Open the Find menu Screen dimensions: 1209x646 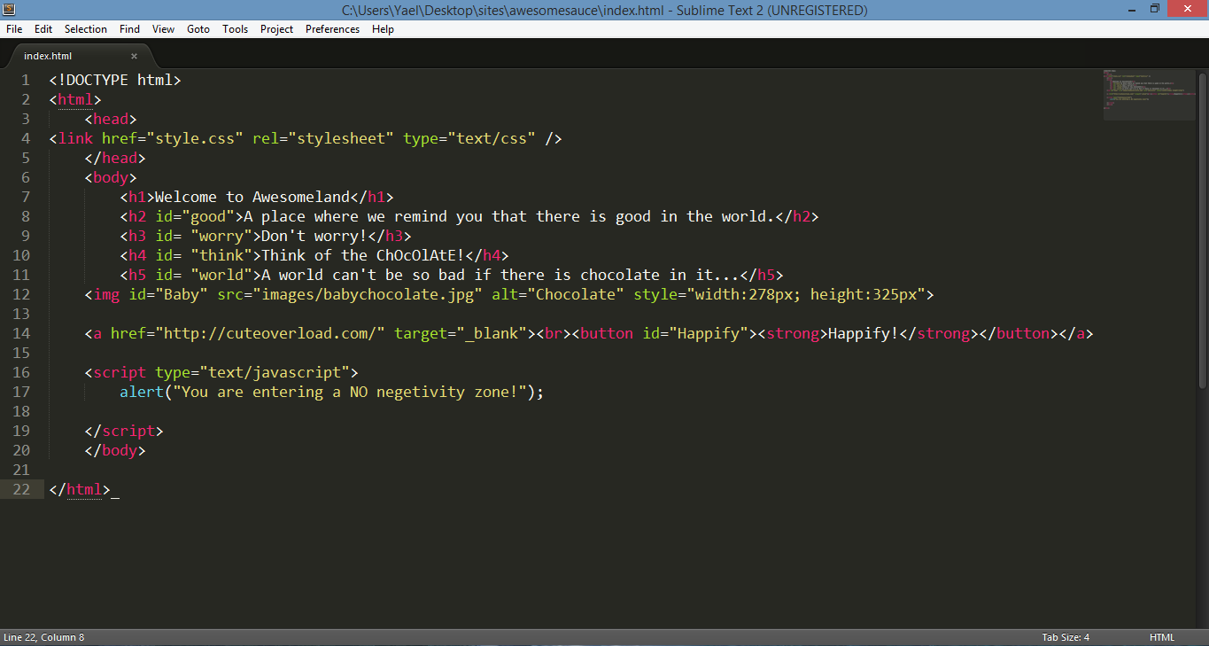pos(129,29)
